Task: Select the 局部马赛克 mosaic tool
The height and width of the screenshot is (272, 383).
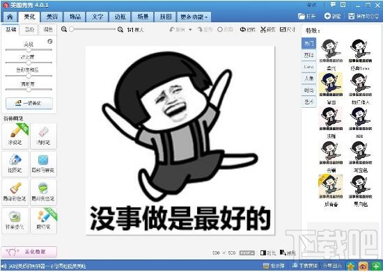Action: coord(43,164)
